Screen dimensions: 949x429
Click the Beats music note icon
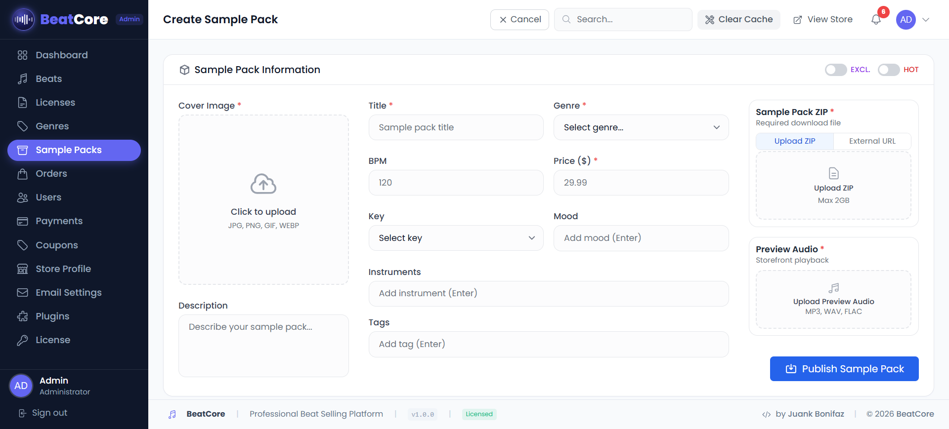(x=22, y=78)
